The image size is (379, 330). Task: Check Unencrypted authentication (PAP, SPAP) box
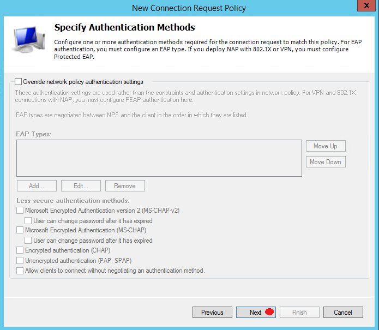20,261
